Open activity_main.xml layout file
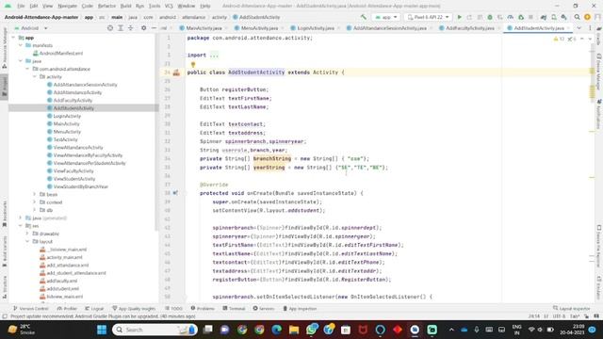The image size is (603, 339). [x=61, y=257]
